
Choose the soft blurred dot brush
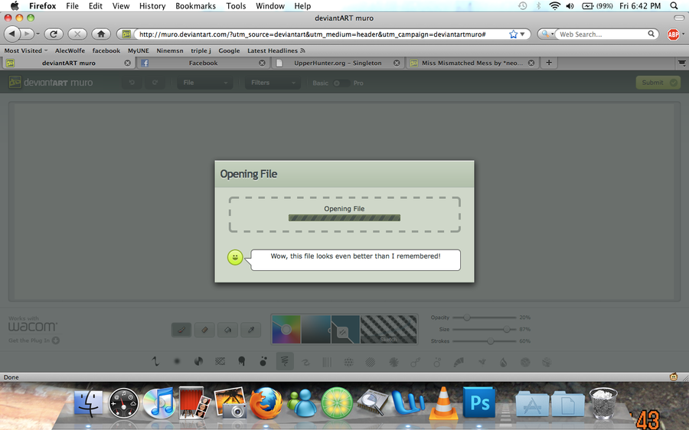tap(177, 362)
